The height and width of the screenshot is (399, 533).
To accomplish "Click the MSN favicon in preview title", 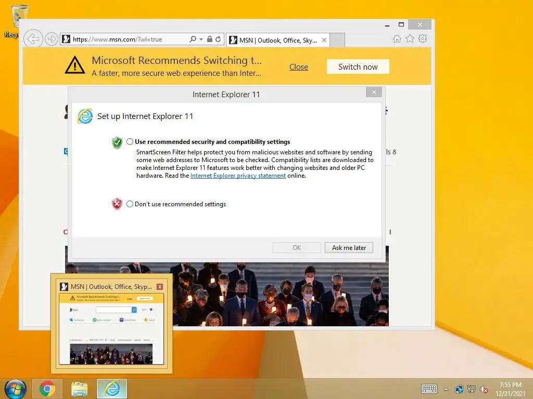I will pyautogui.click(x=64, y=287).
